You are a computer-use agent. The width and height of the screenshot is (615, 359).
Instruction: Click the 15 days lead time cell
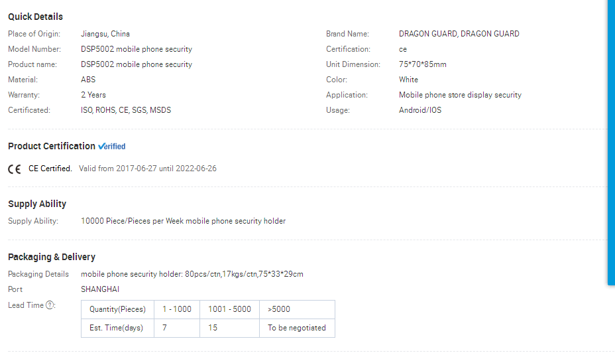pos(229,328)
